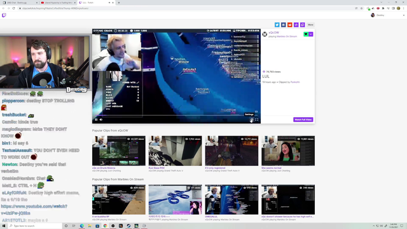Image resolution: width=407 pixels, height=229 pixels.
Task: Open Microsoft Edge from taskbar
Action: (x=82, y=226)
